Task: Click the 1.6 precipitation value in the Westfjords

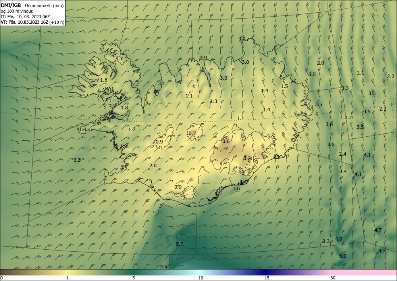Action: click(104, 80)
